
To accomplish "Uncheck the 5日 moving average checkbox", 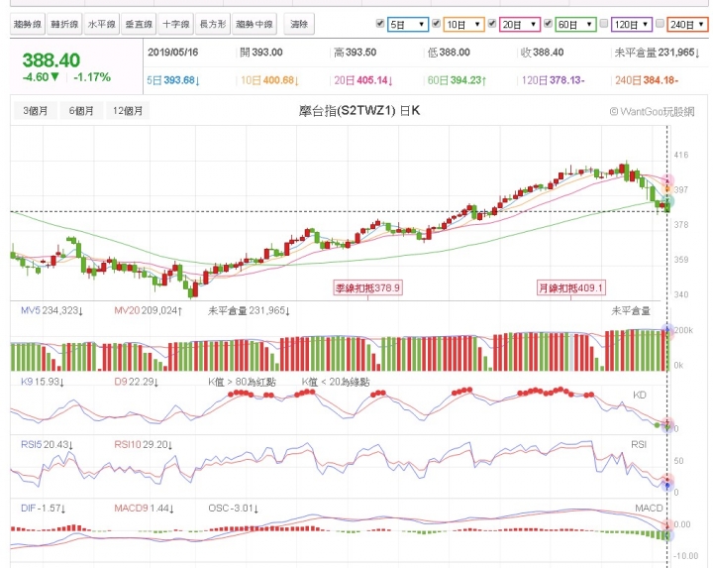I will pos(380,23).
